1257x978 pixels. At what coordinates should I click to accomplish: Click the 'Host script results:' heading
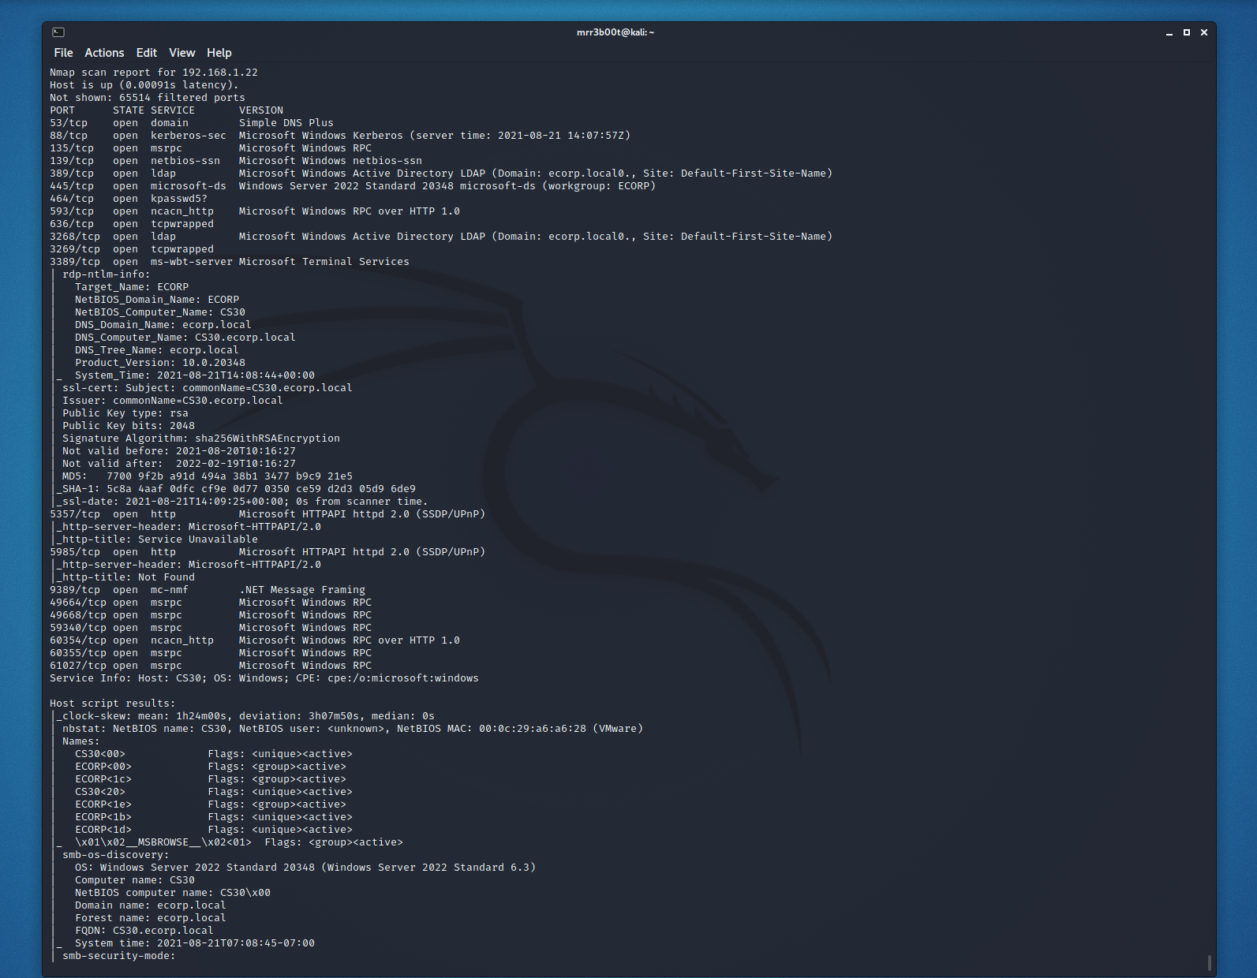(113, 704)
